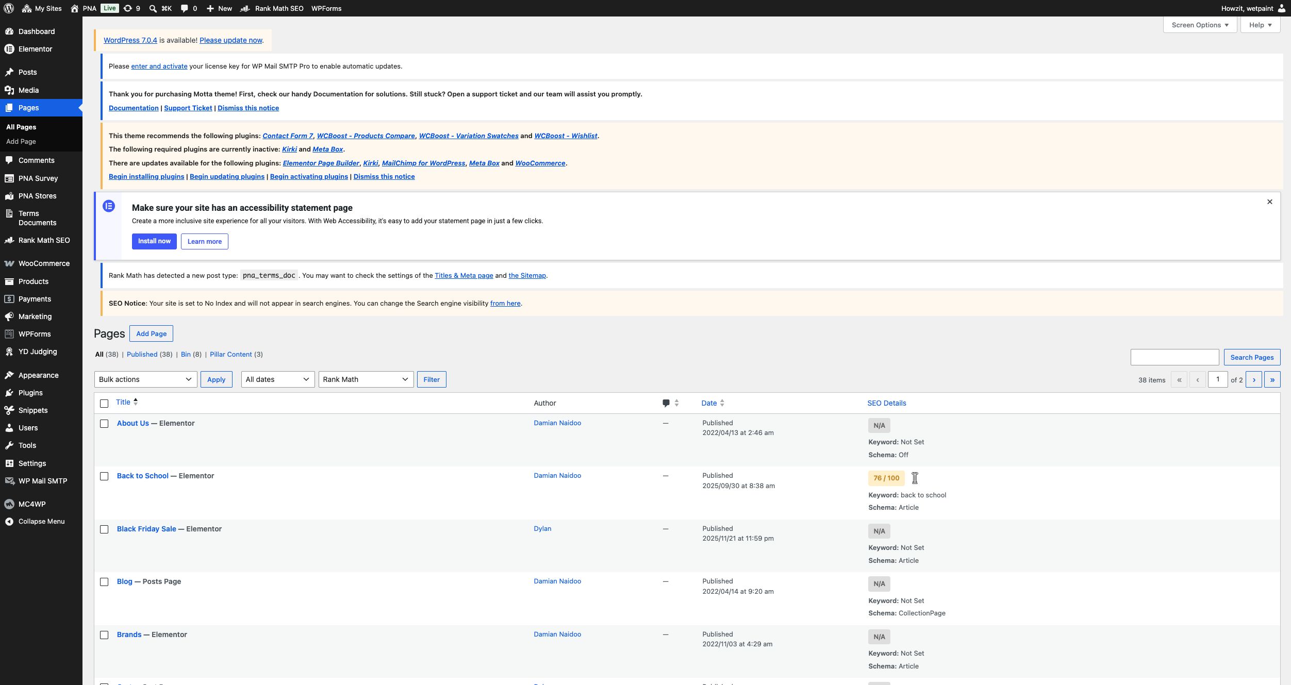Open the Back to School page title

[143, 476]
